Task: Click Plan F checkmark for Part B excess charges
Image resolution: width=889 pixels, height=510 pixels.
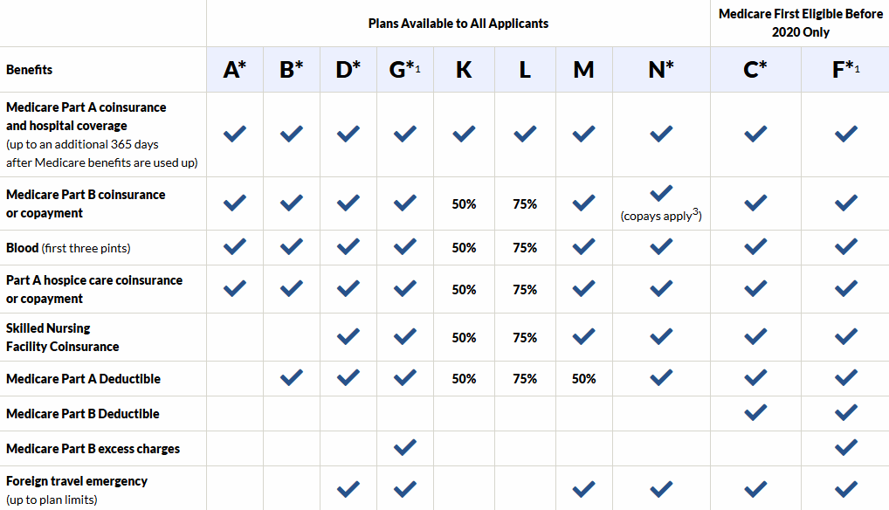Action: [x=845, y=447]
